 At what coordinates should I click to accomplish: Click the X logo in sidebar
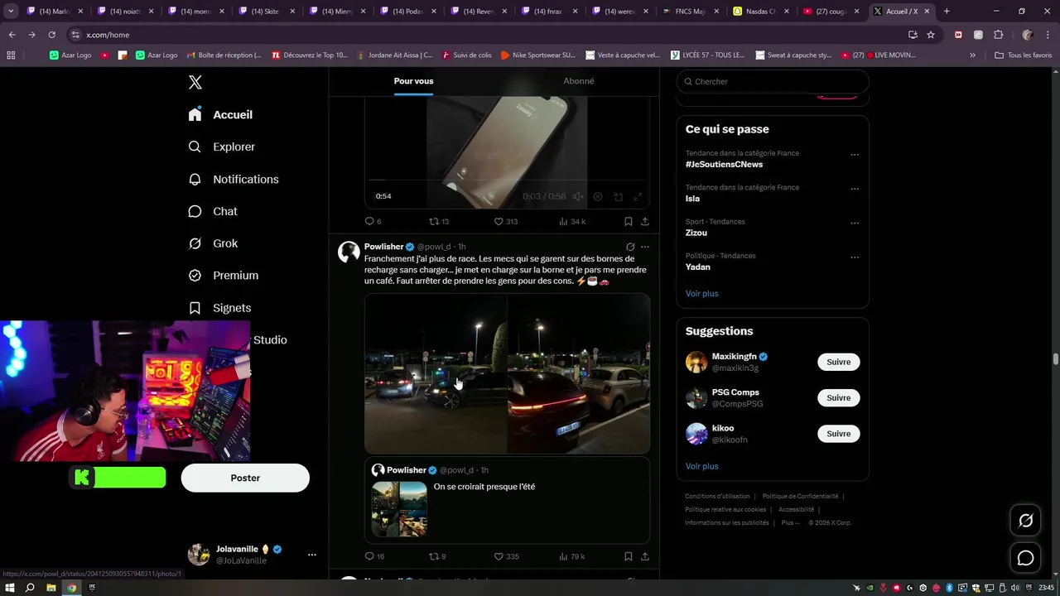point(195,82)
